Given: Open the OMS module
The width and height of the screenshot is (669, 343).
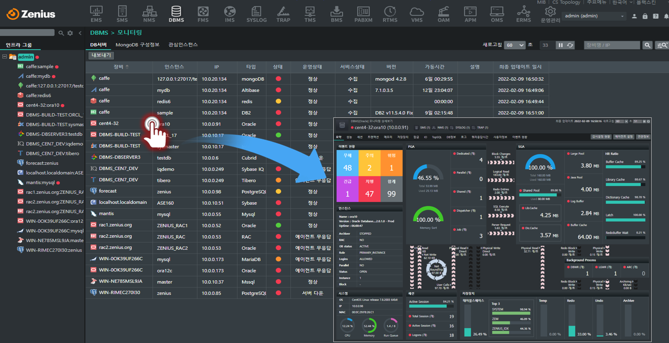Looking at the screenshot, I should click(497, 14).
